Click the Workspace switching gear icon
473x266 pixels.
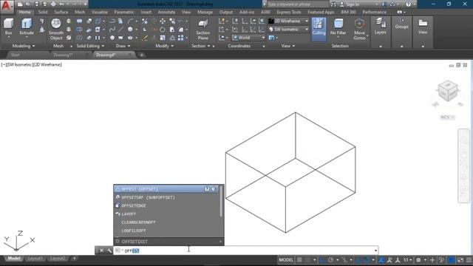418,259
